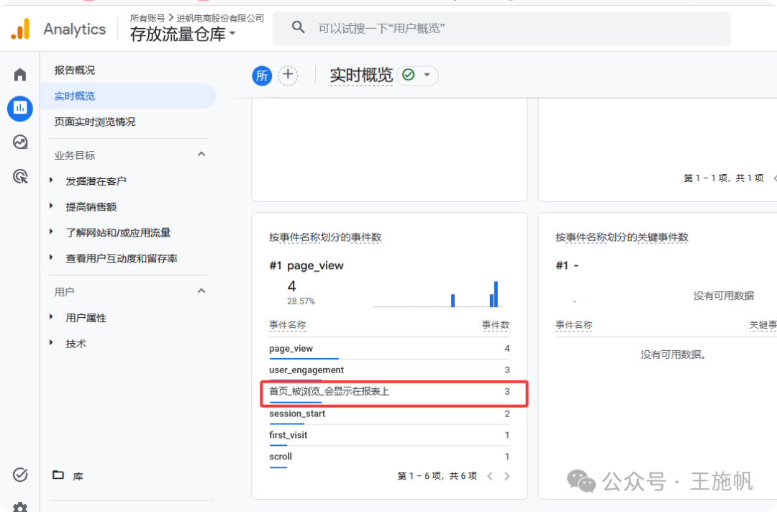This screenshot has height=512, width=777.
Task: Open the Admin gear icon
Action: [x=20, y=507]
